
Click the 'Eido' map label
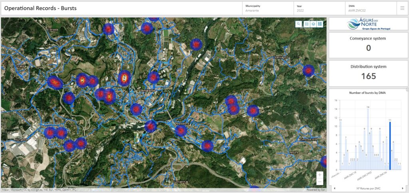(x=89, y=147)
